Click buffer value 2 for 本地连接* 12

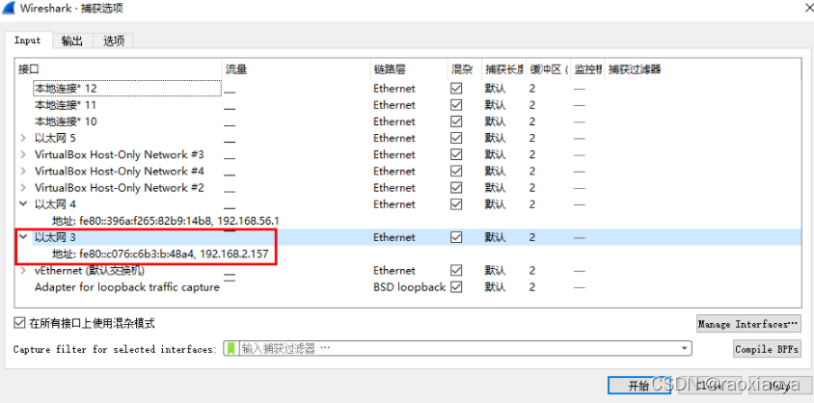click(x=532, y=89)
